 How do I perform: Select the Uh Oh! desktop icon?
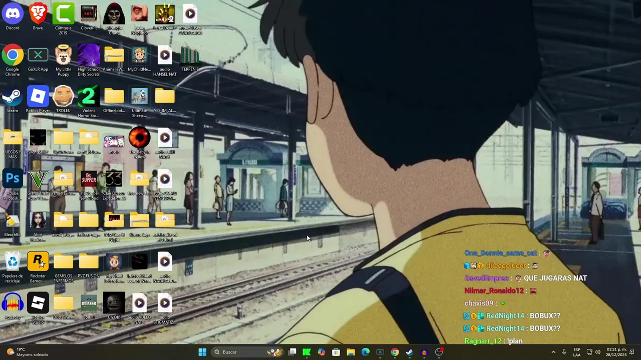pyautogui.click(x=114, y=306)
